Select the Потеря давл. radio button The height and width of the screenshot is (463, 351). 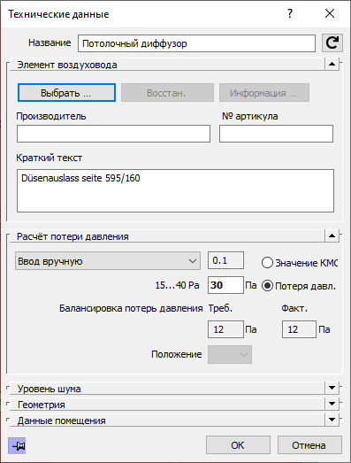(x=267, y=286)
